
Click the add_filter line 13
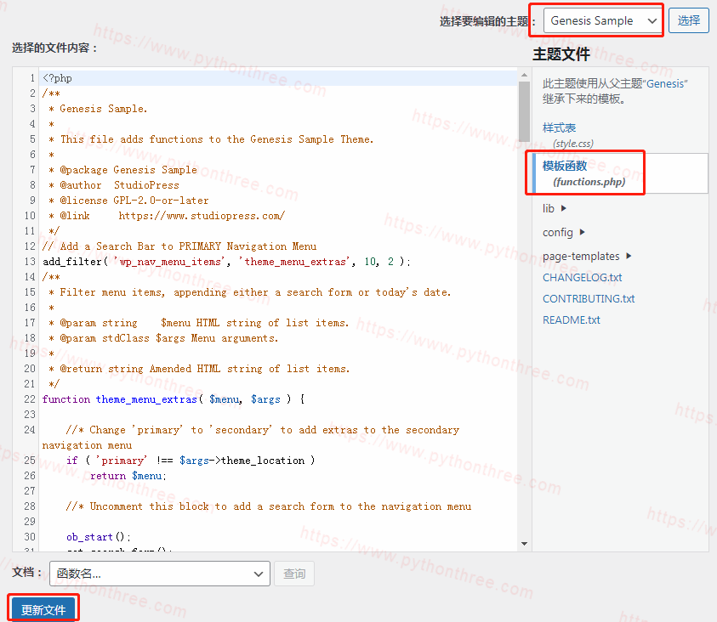tap(226, 262)
